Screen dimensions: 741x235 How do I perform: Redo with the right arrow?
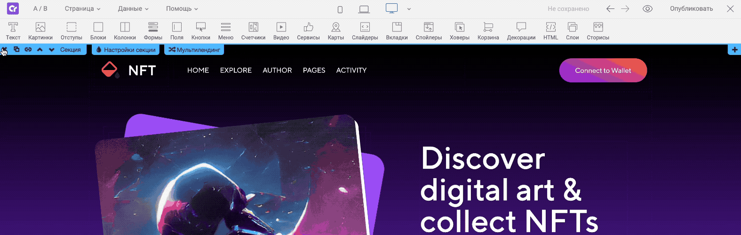(625, 9)
